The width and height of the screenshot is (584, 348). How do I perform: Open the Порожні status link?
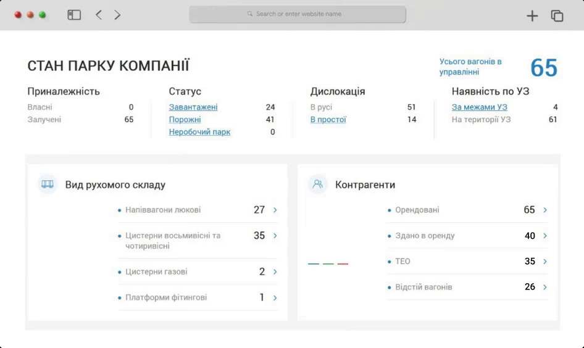click(x=185, y=120)
